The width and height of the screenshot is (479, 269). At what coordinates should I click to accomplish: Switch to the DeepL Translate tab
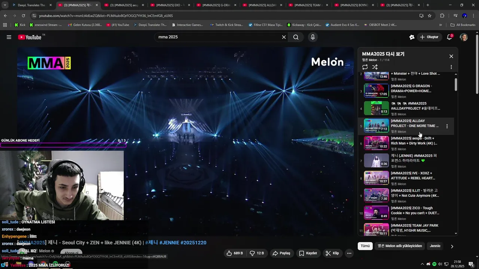[x=31, y=5]
